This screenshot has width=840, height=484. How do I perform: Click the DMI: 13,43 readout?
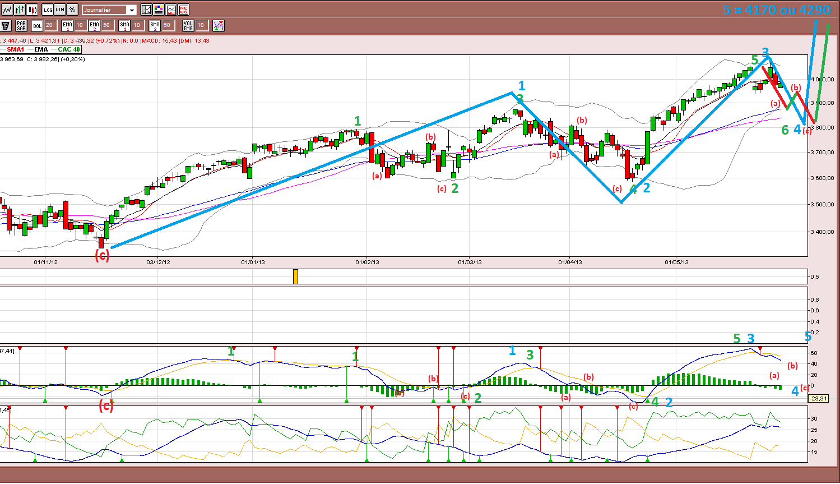pos(194,41)
